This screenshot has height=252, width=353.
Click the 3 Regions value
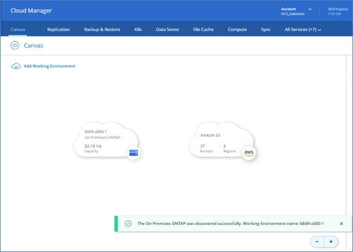pyautogui.click(x=224, y=146)
